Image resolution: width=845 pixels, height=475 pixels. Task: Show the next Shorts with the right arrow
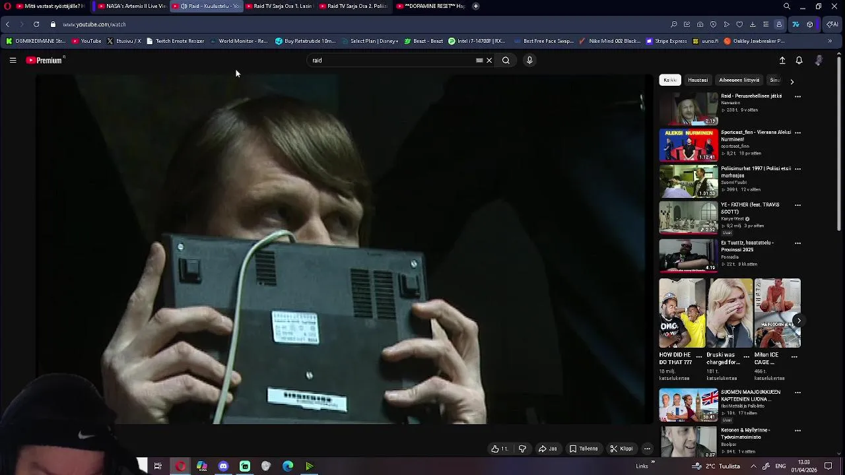click(798, 321)
